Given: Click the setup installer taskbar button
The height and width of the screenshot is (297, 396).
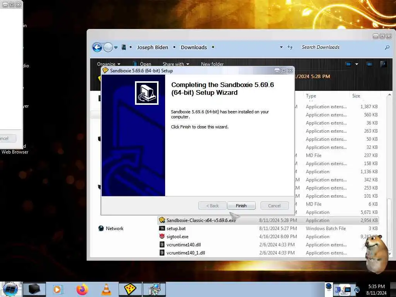Looking at the screenshot, I should click(154, 289).
